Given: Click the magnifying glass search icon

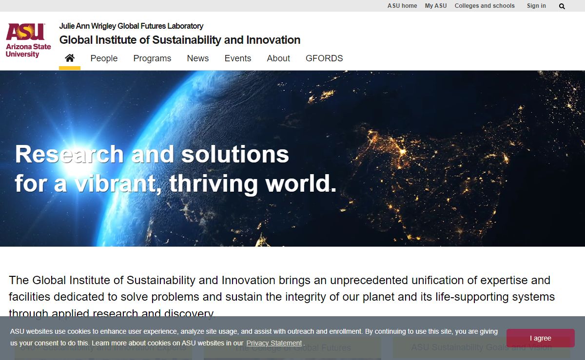Looking at the screenshot, I should pos(562,6).
